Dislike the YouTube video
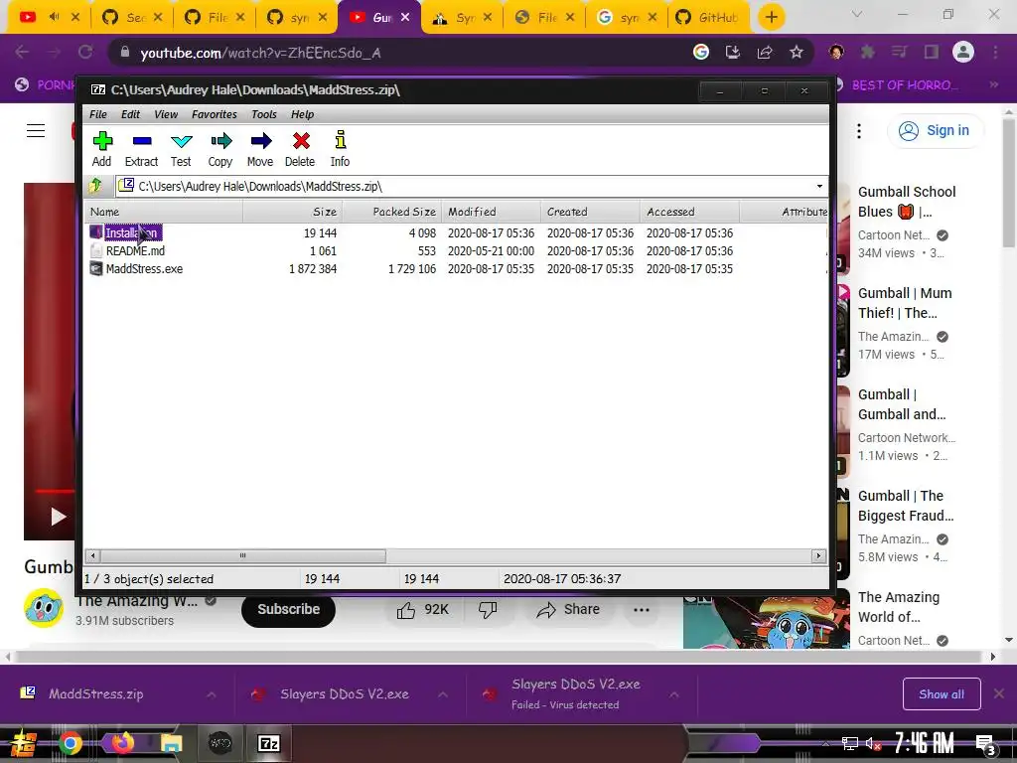1017x763 pixels. point(487,609)
